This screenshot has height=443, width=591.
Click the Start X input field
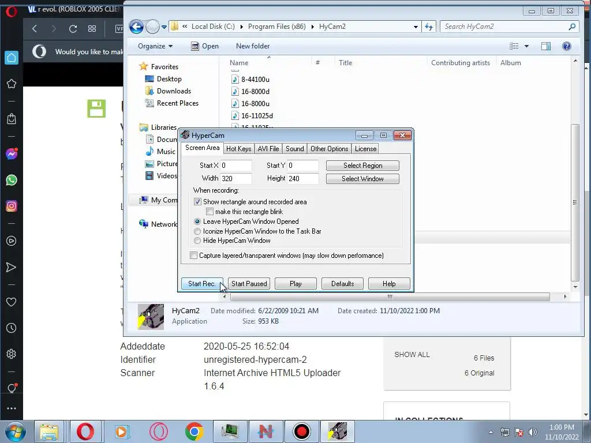pyautogui.click(x=236, y=166)
